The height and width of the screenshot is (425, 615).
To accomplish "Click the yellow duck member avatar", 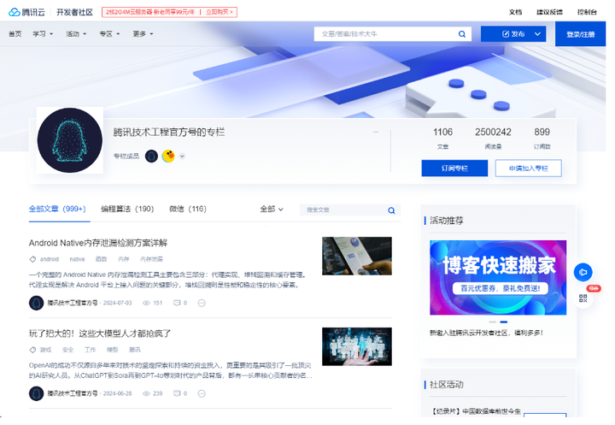I will click(168, 156).
